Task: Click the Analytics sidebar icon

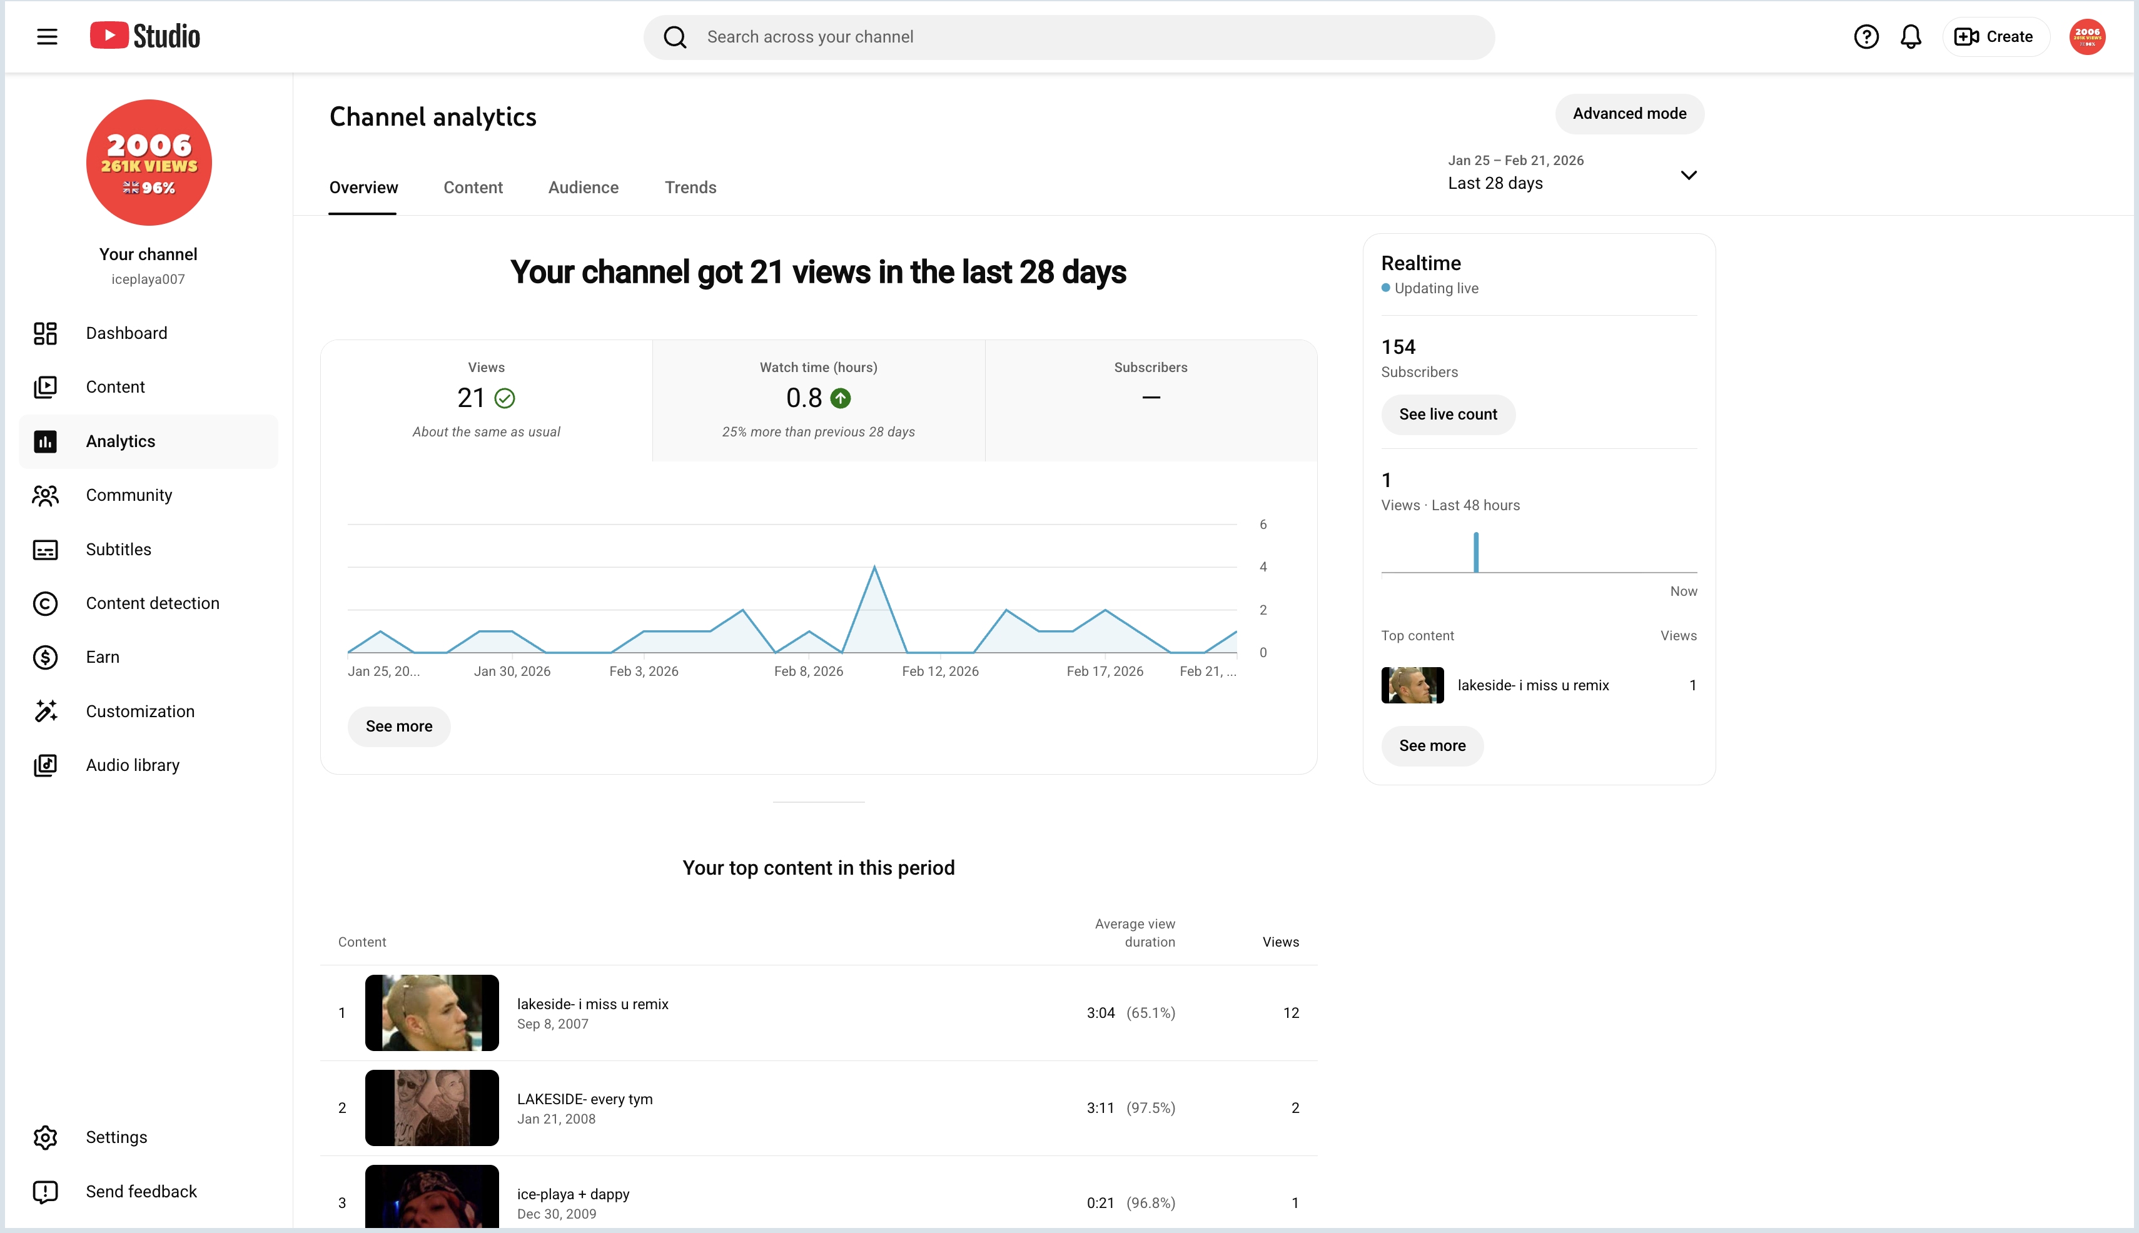Action: pyautogui.click(x=46, y=441)
